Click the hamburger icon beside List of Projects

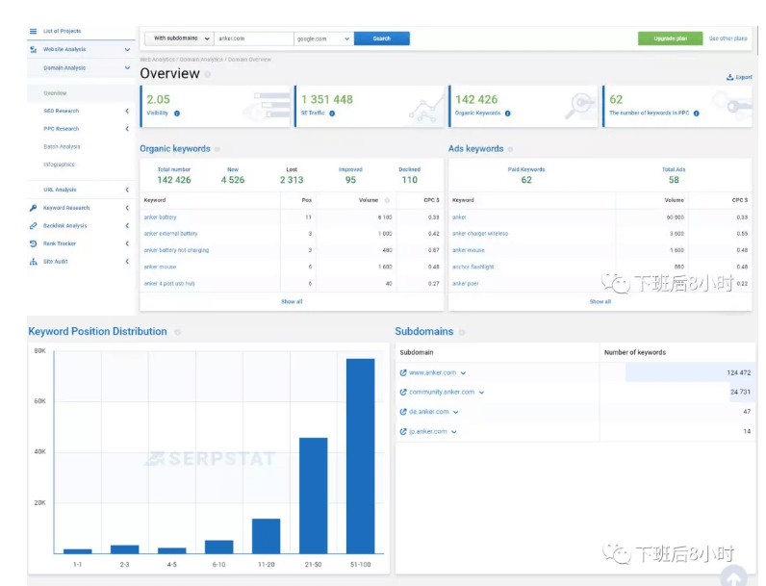point(34,32)
